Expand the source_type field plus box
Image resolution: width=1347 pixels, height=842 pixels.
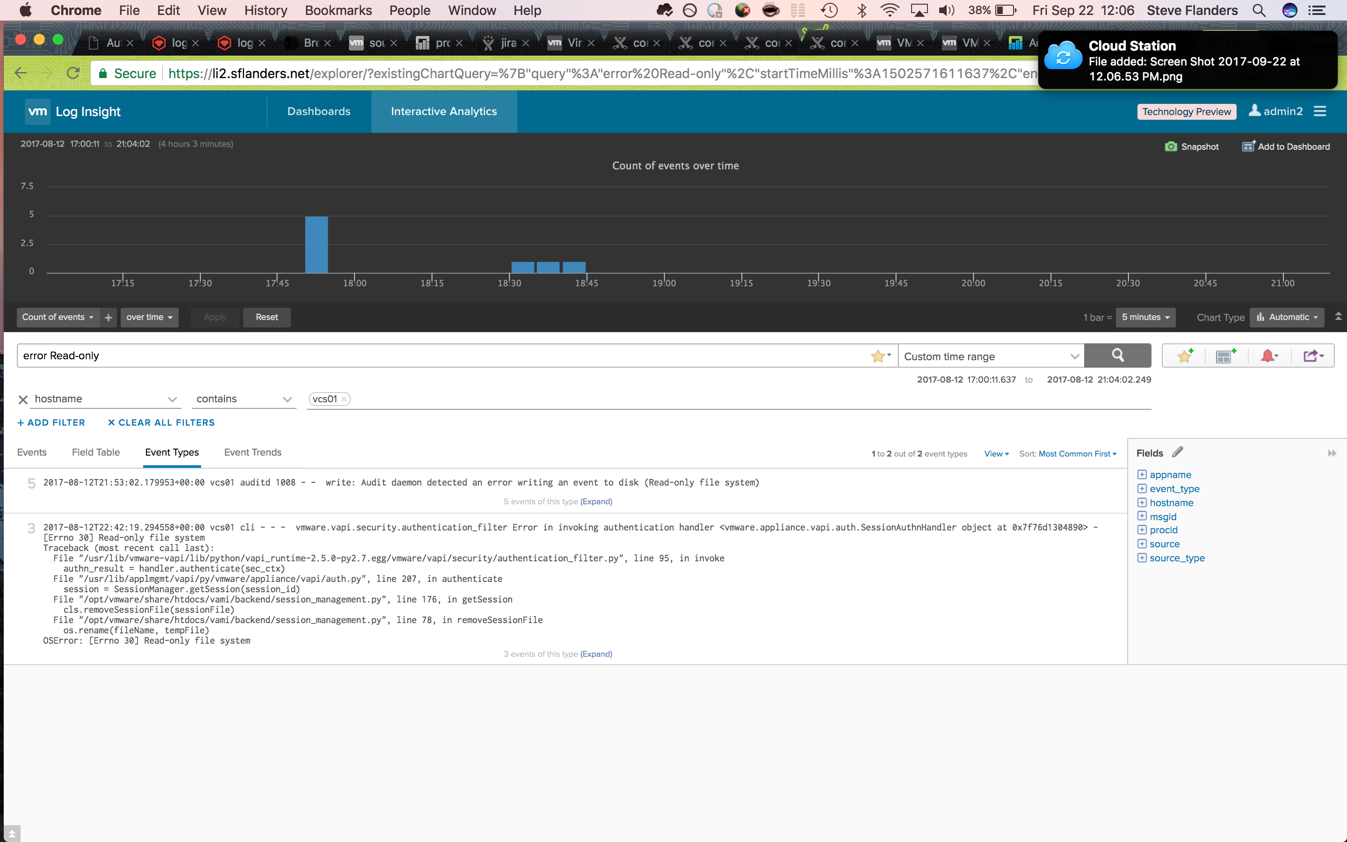1142,558
